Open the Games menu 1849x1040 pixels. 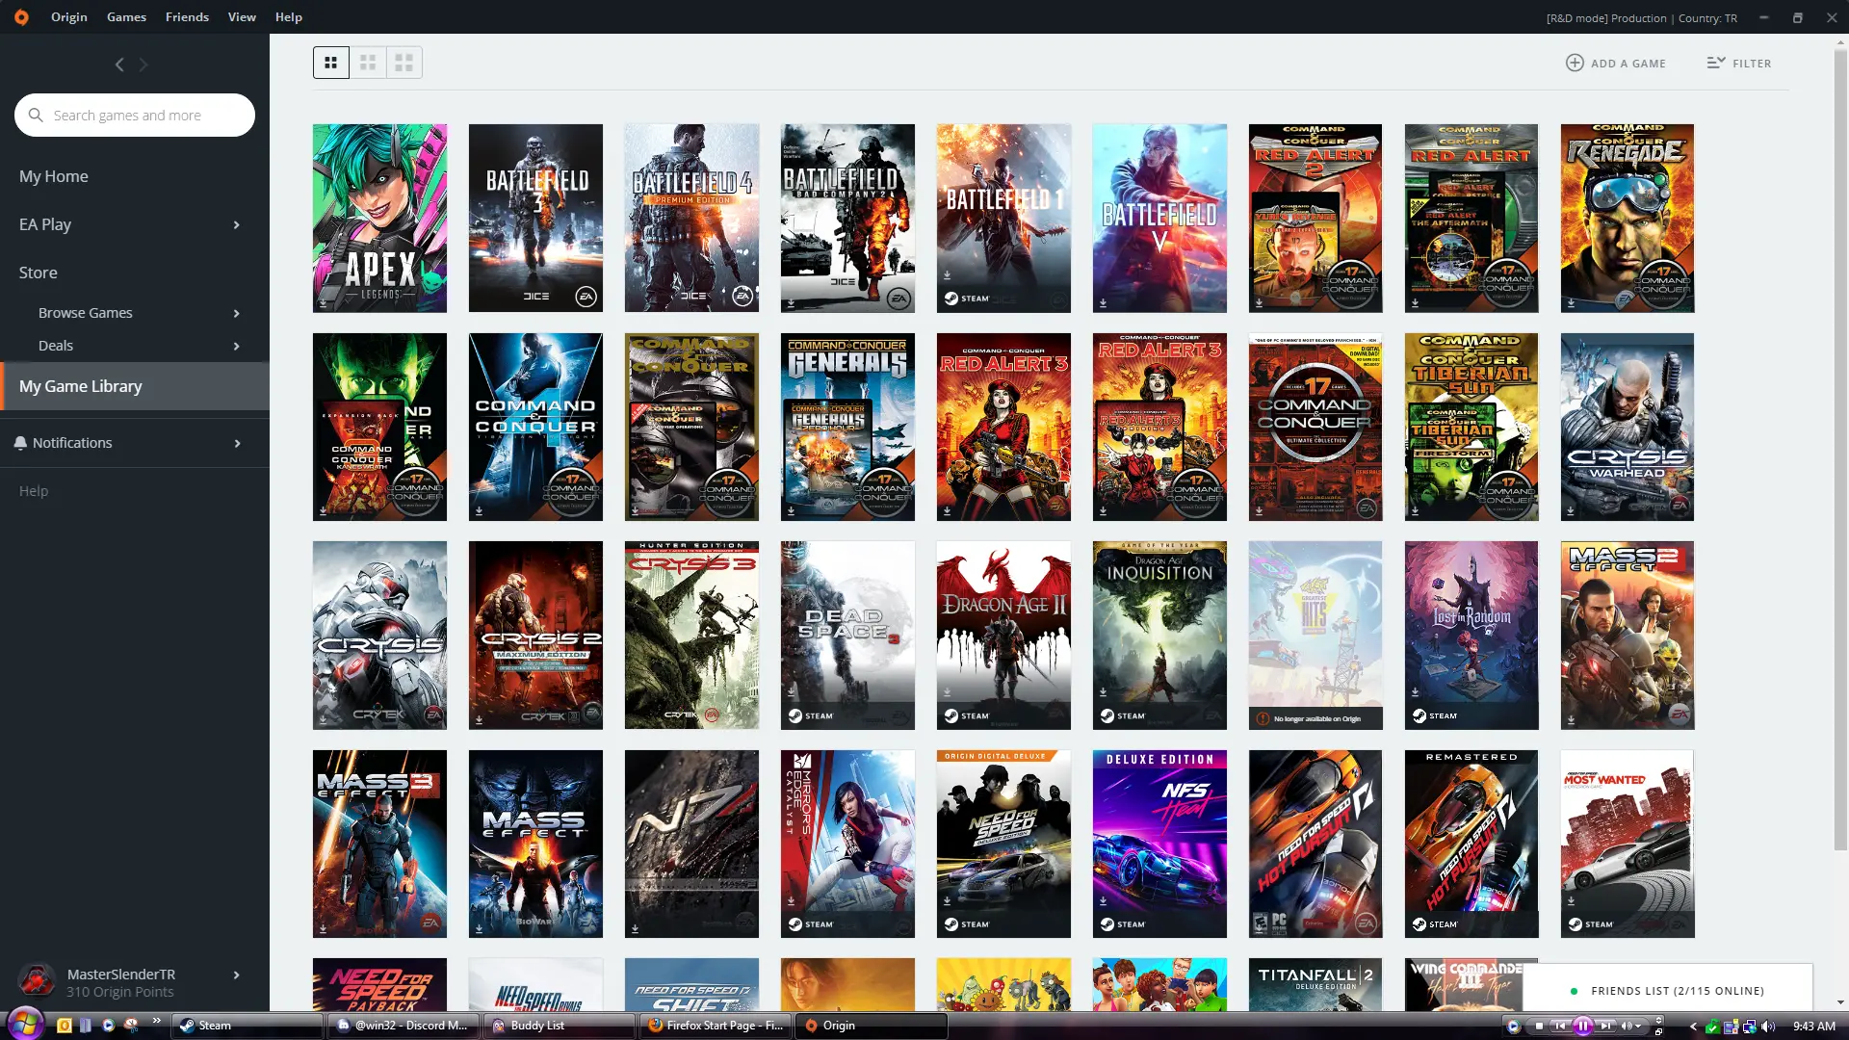point(126,17)
